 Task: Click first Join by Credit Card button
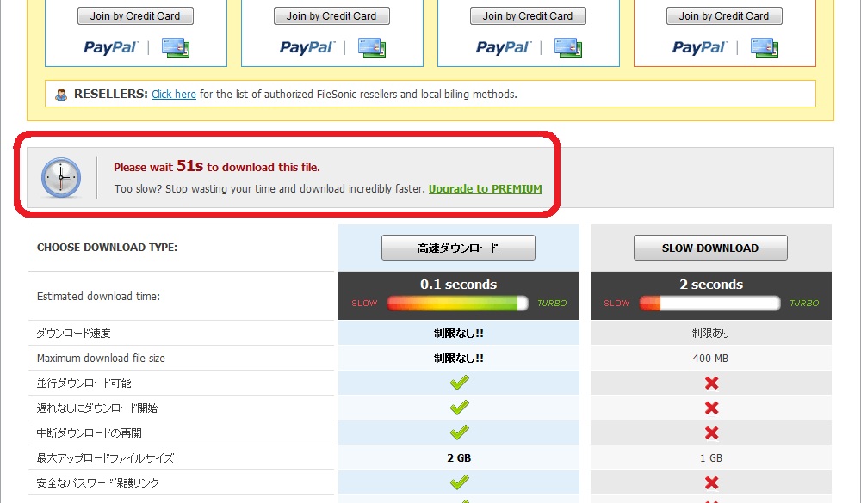tap(135, 16)
